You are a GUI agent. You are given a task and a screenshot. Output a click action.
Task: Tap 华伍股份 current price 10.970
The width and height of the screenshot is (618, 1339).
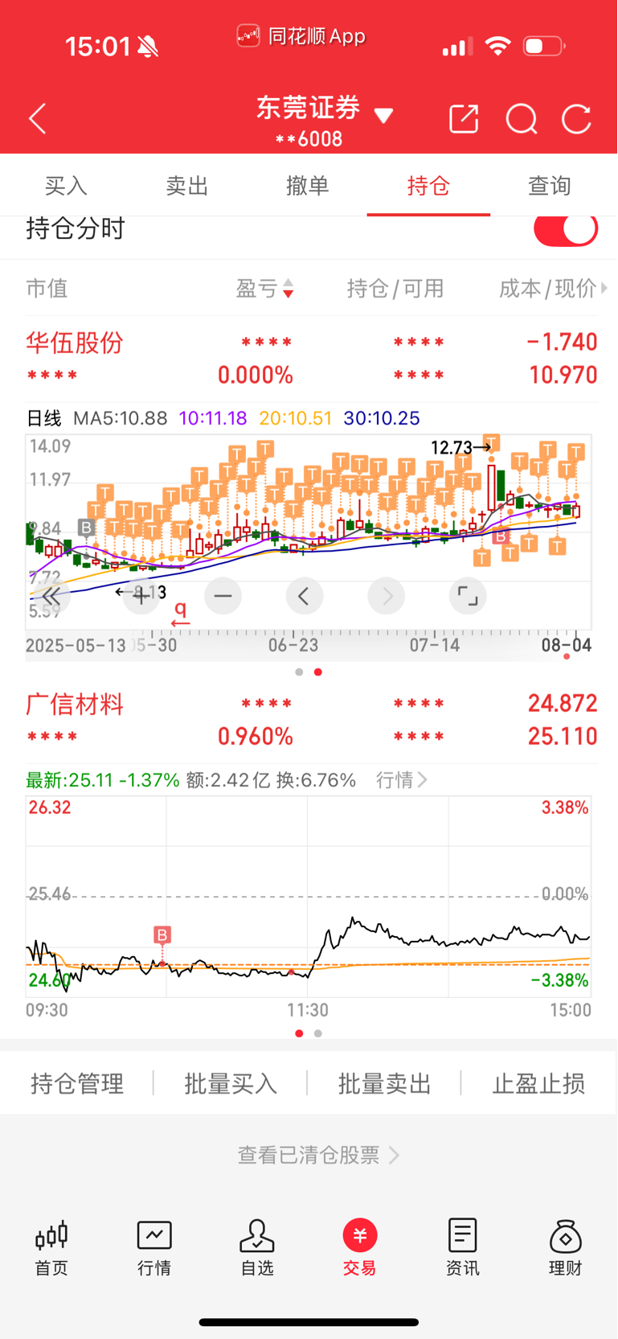[x=563, y=375]
